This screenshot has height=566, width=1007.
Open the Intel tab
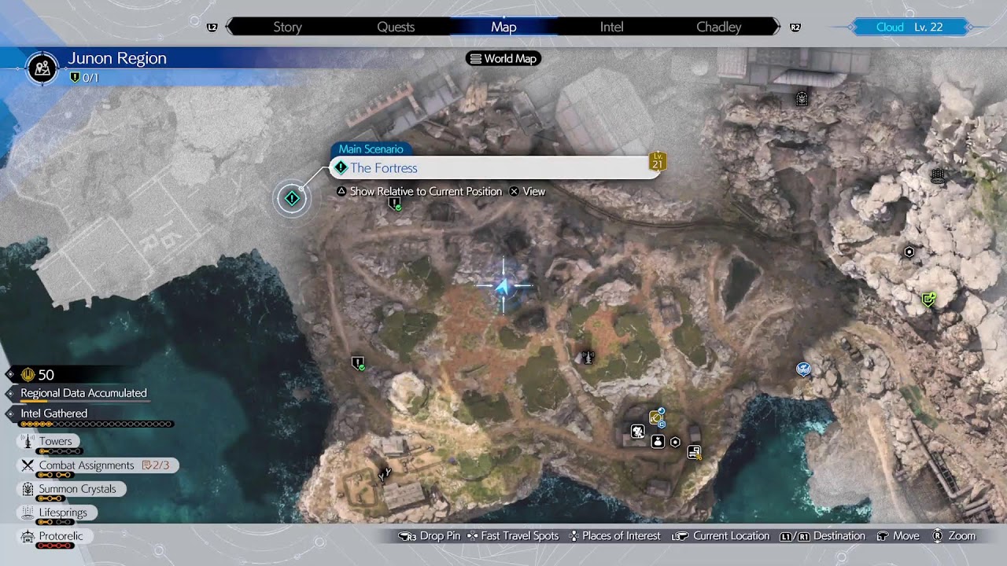[611, 27]
